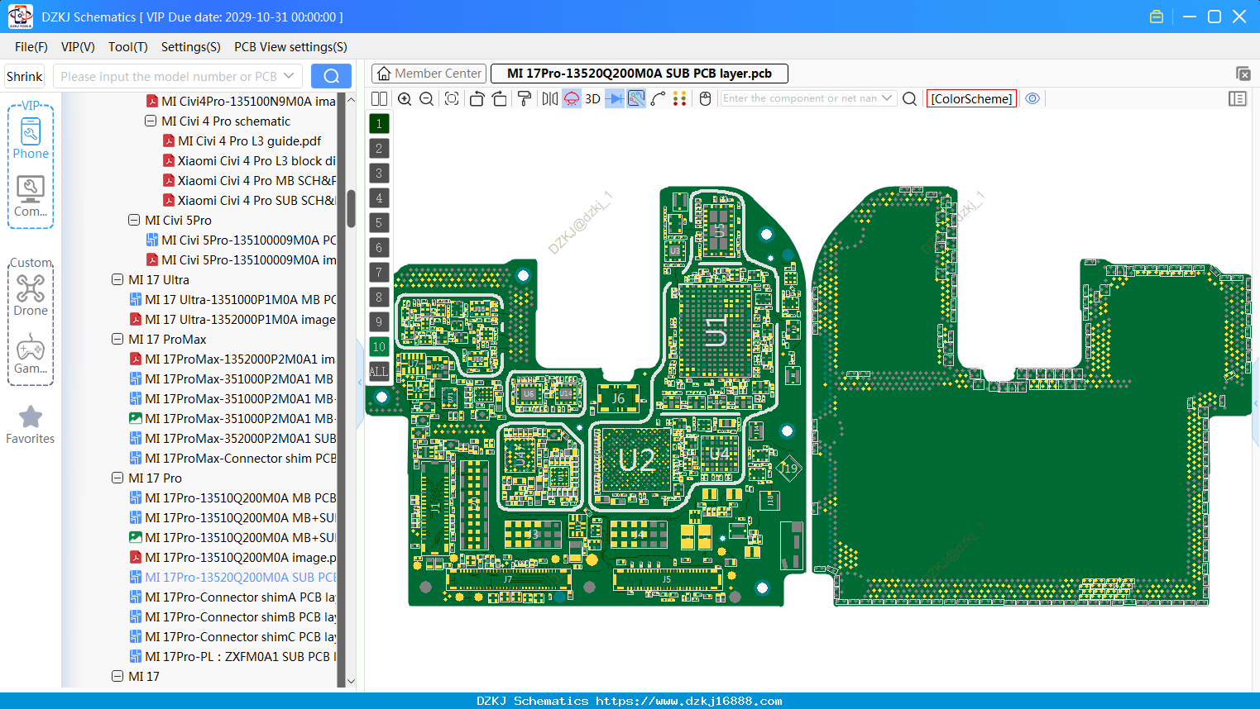
Task: Open the Game console category
Action: tap(31, 354)
